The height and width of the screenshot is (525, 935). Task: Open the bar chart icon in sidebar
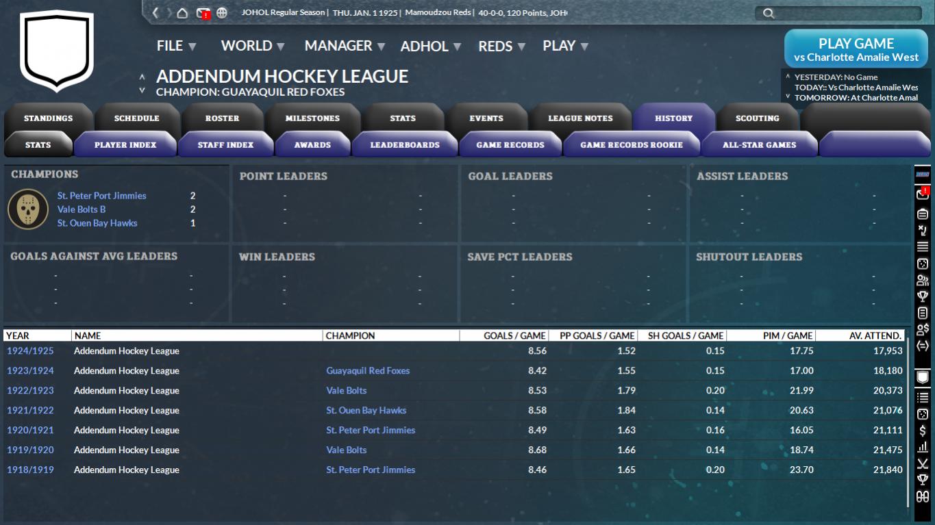click(923, 447)
